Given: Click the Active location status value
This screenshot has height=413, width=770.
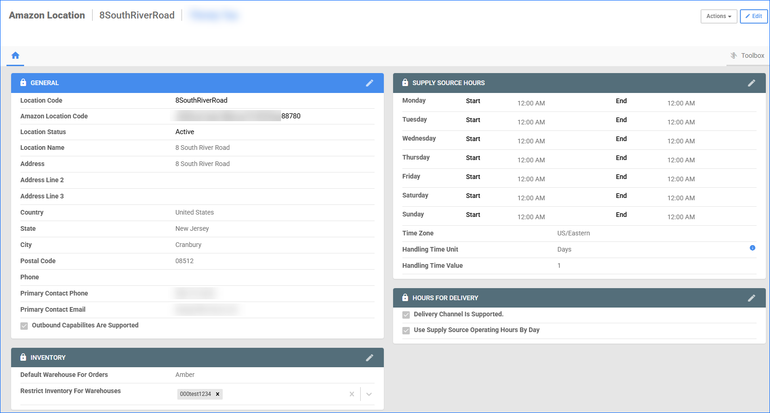Looking at the screenshot, I should point(185,132).
